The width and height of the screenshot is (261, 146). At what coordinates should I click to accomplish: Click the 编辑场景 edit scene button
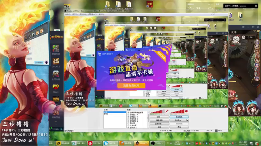[x=159, y=120]
